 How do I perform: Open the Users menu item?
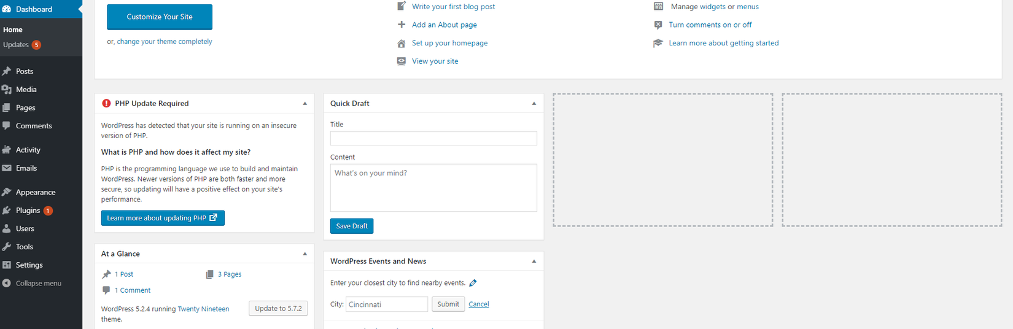click(25, 228)
